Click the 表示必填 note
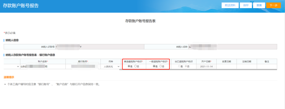This screenshot has width=285, height=109. click(10, 33)
